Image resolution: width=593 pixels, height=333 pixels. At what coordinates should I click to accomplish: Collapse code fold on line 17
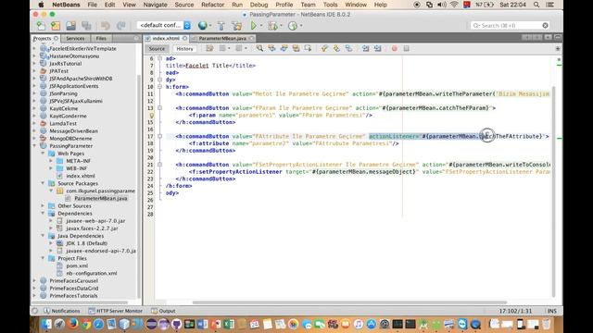160,136
